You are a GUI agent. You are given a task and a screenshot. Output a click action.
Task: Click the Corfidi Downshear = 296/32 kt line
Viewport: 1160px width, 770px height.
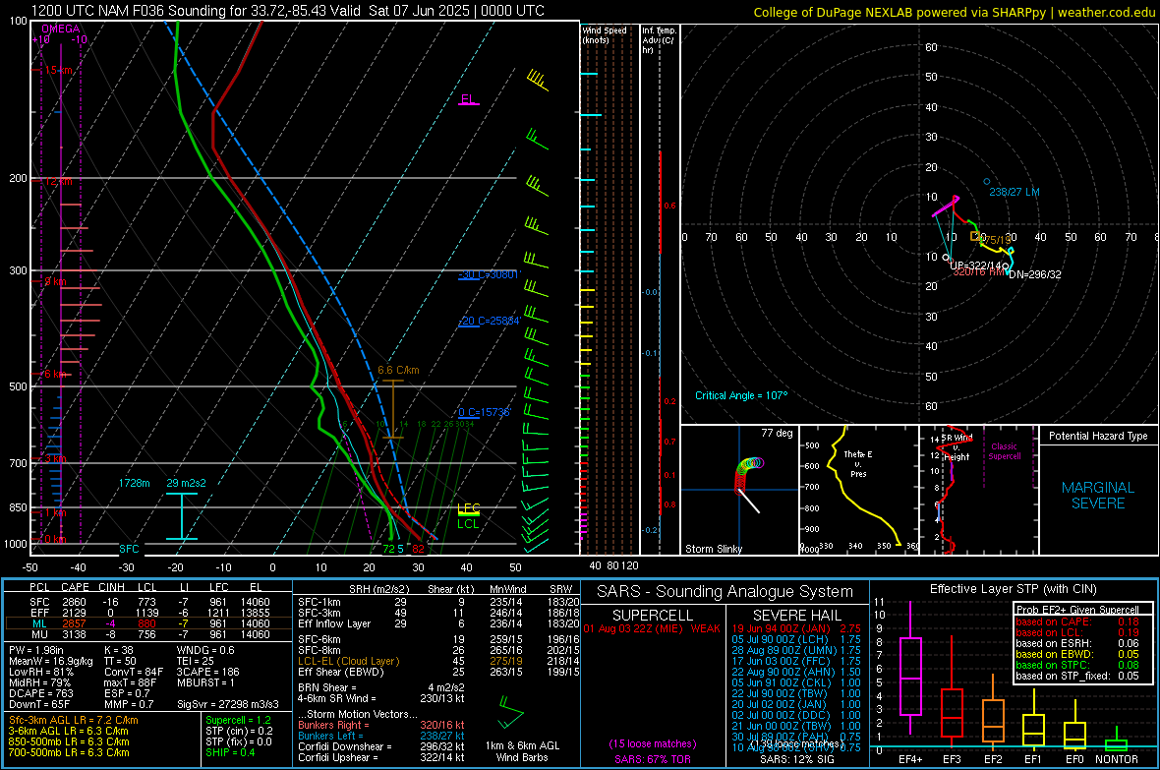point(381,746)
